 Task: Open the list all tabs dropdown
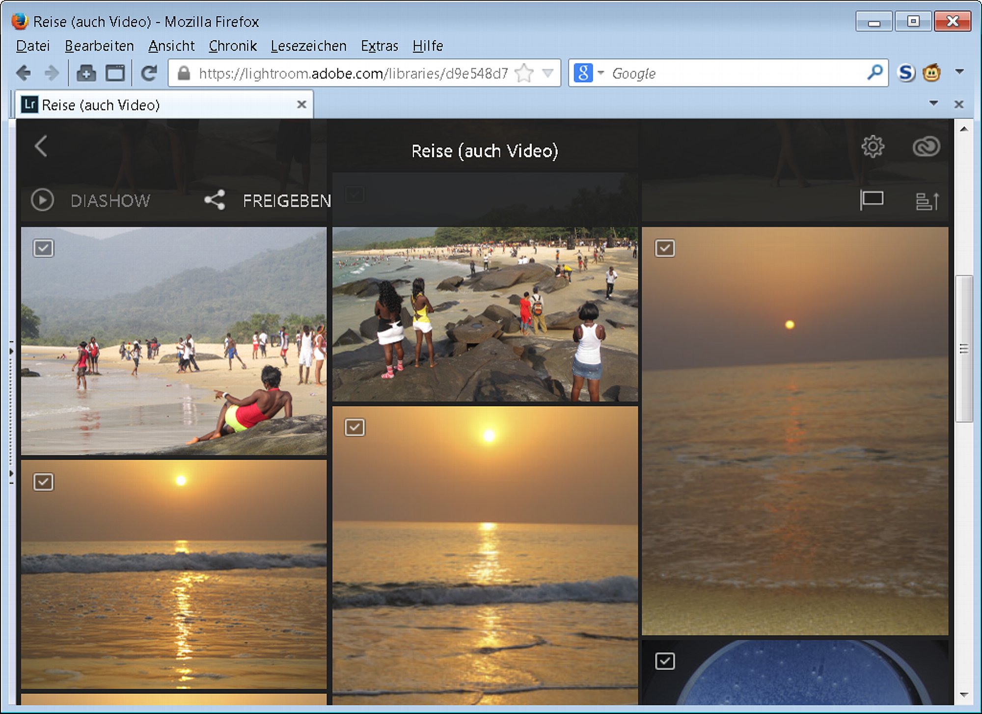933,104
